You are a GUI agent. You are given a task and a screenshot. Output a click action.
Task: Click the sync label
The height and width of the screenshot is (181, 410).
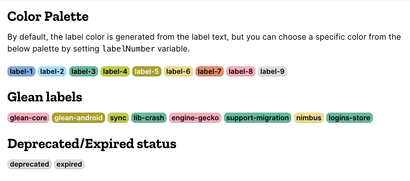tap(118, 118)
